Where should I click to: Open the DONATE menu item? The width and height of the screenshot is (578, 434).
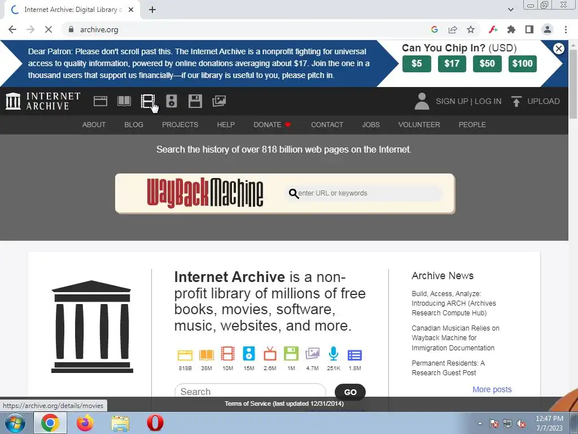coord(272,125)
